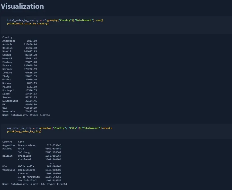Click the France total sales value

click(x=30, y=65)
